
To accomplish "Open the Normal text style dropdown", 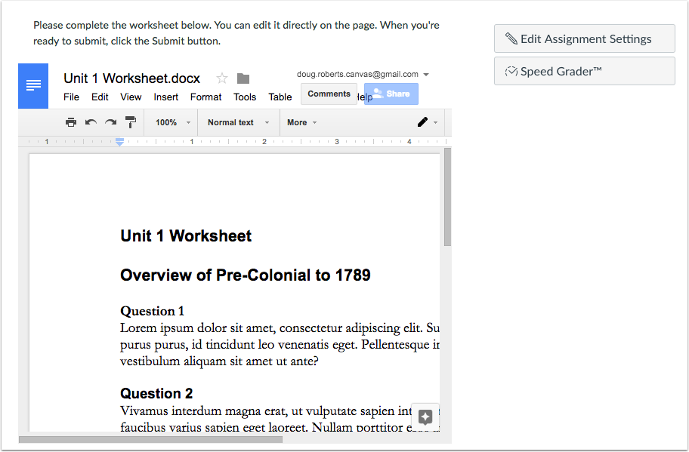I will pyautogui.click(x=238, y=122).
